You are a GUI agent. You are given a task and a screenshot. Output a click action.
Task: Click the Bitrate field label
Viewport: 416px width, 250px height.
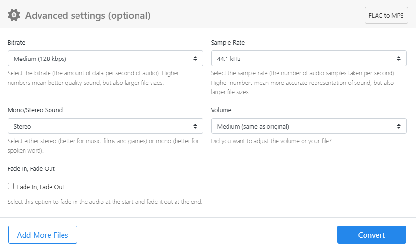point(16,43)
